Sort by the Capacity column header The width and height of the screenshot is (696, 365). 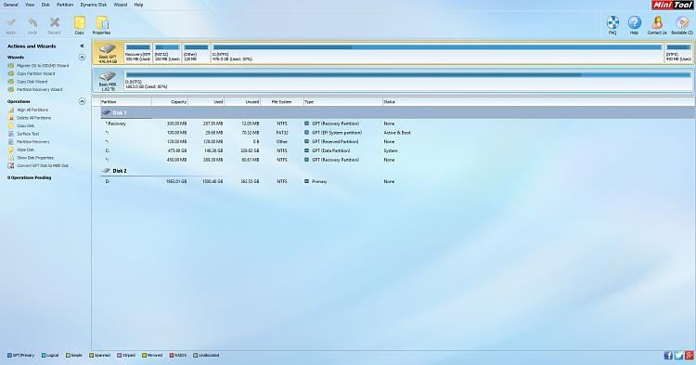(x=170, y=102)
